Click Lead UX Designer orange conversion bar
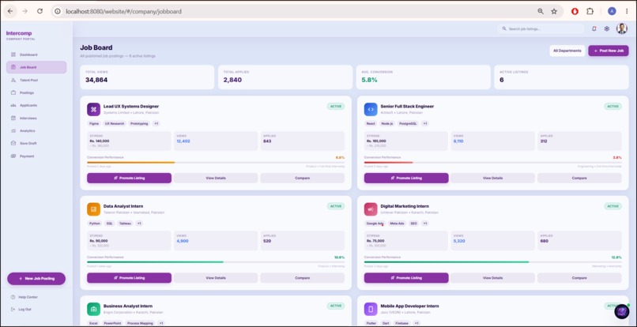Image resolution: width=637 pixels, height=327 pixels. pyautogui.click(x=131, y=163)
